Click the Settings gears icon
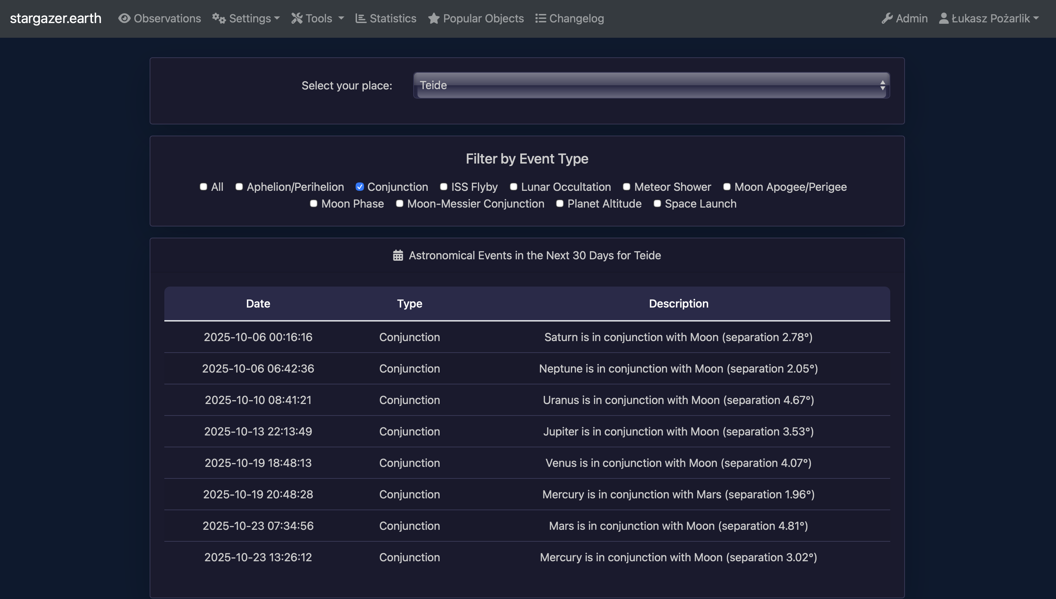This screenshot has height=599, width=1056. coord(219,19)
